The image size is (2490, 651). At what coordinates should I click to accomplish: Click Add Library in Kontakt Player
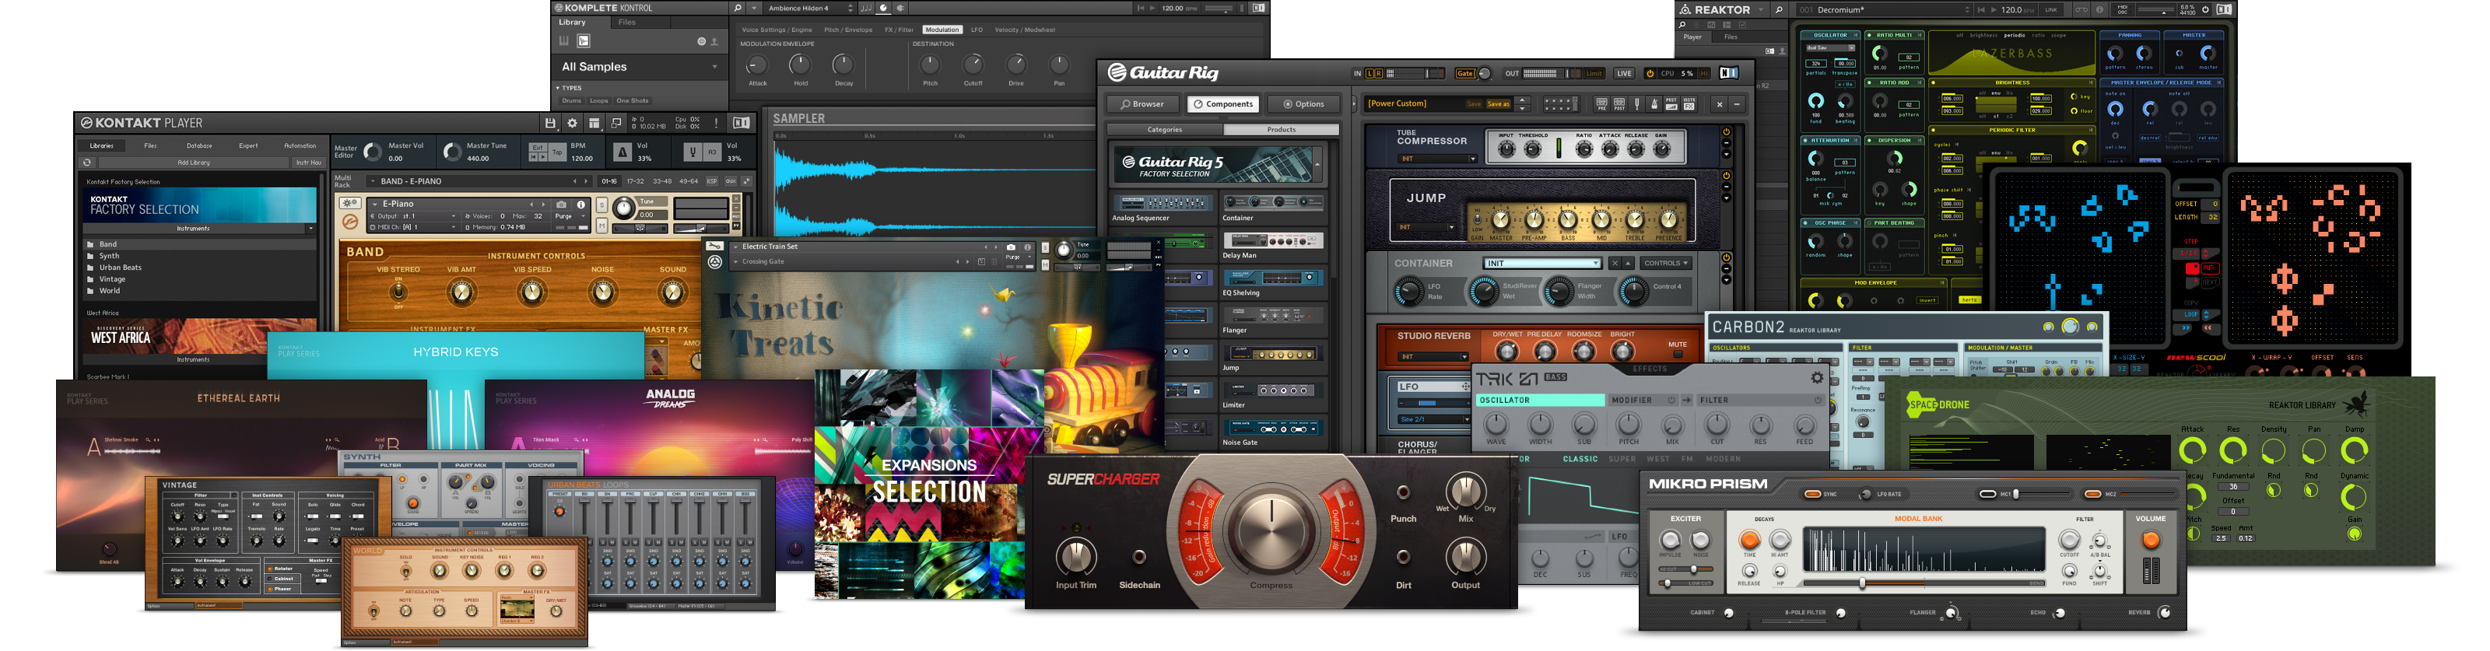pos(193,163)
